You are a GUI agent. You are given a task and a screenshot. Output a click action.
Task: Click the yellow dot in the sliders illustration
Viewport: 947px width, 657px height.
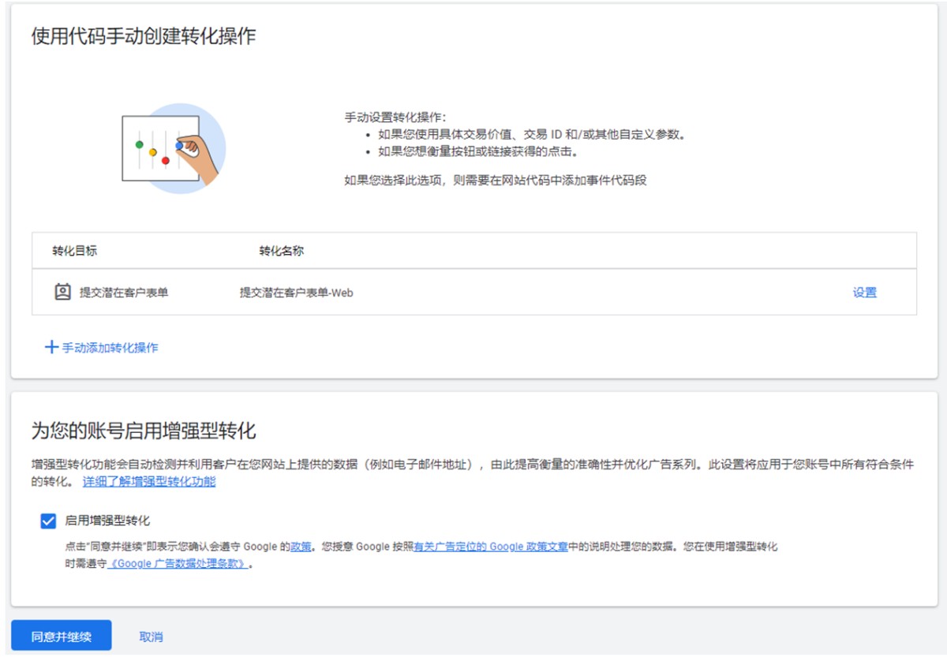[153, 151]
